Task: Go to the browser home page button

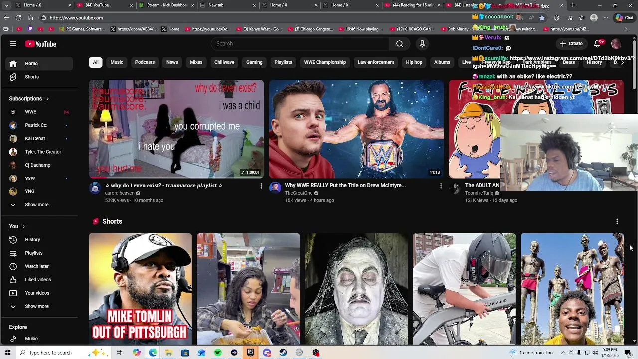Action: [30, 18]
